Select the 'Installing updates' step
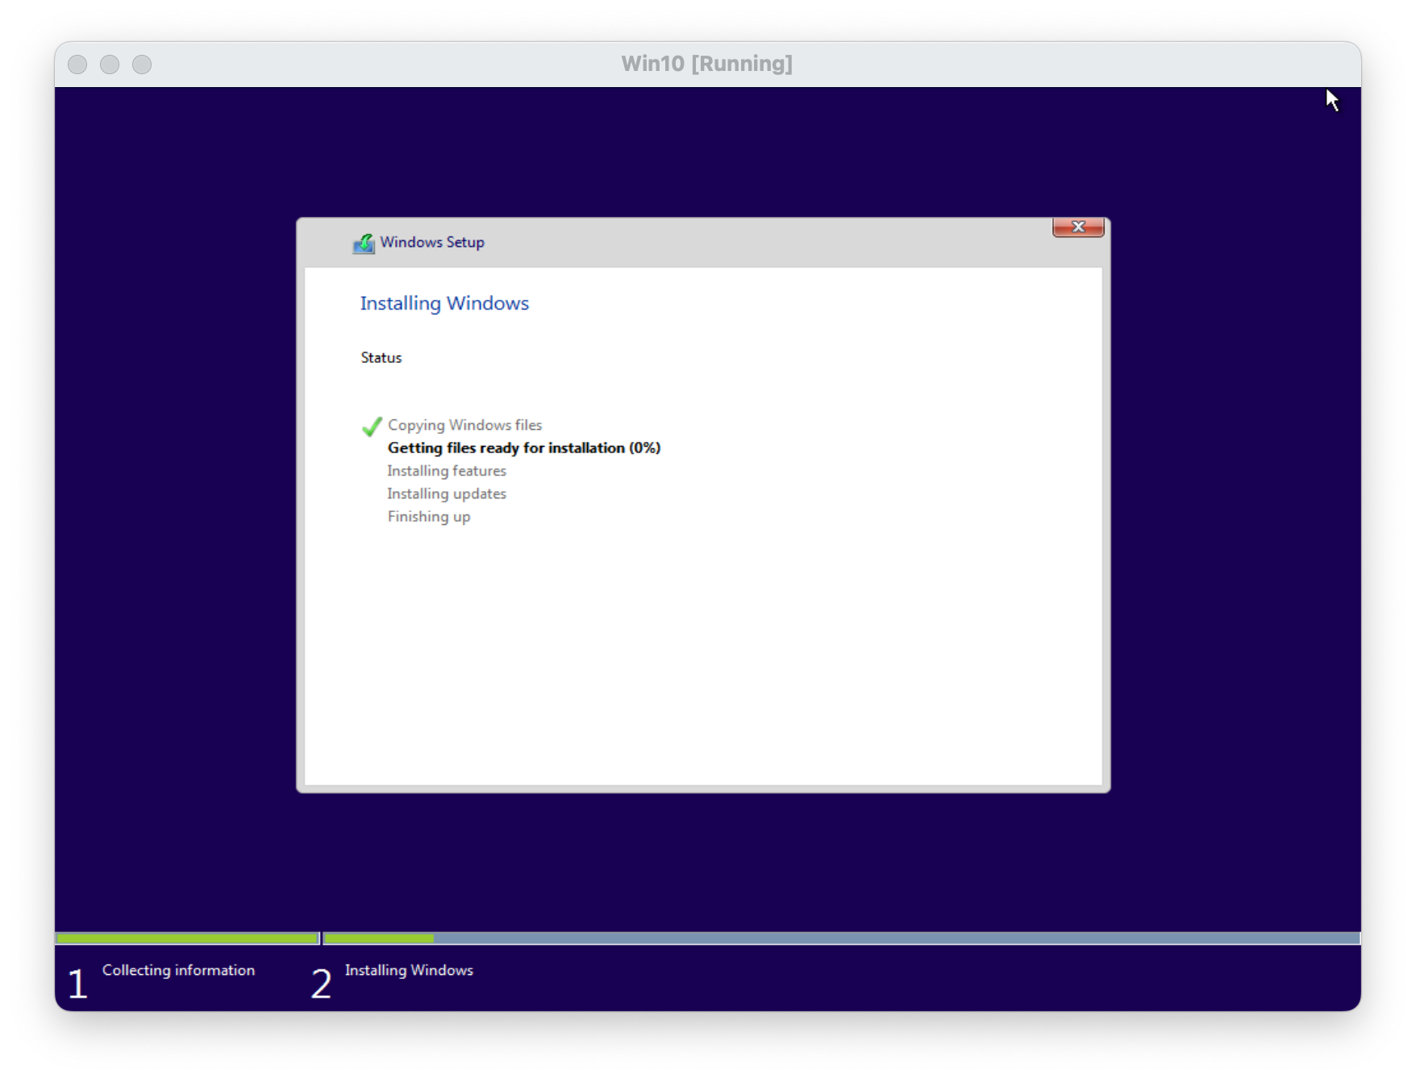Screen dimensions: 1416x1079 tap(447, 494)
